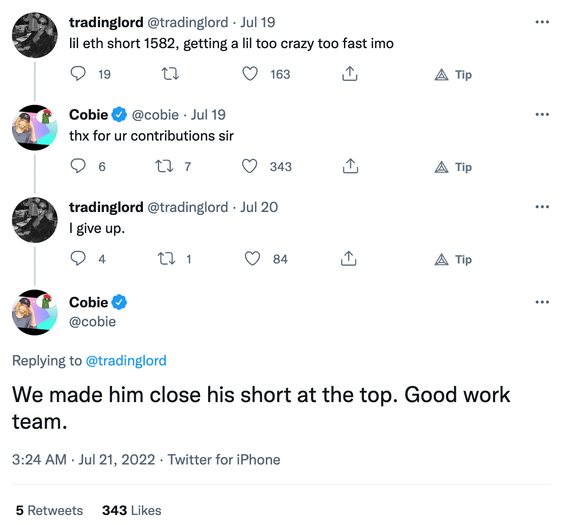The height and width of the screenshot is (525, 564).
Task: Open more menu on Cobie's Jul 19 reply
Action: point(542,114)
